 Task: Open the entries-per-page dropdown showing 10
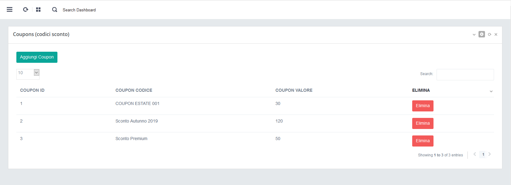(x=28, y=73)
